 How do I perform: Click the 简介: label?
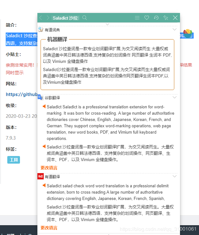coord(11,25)
